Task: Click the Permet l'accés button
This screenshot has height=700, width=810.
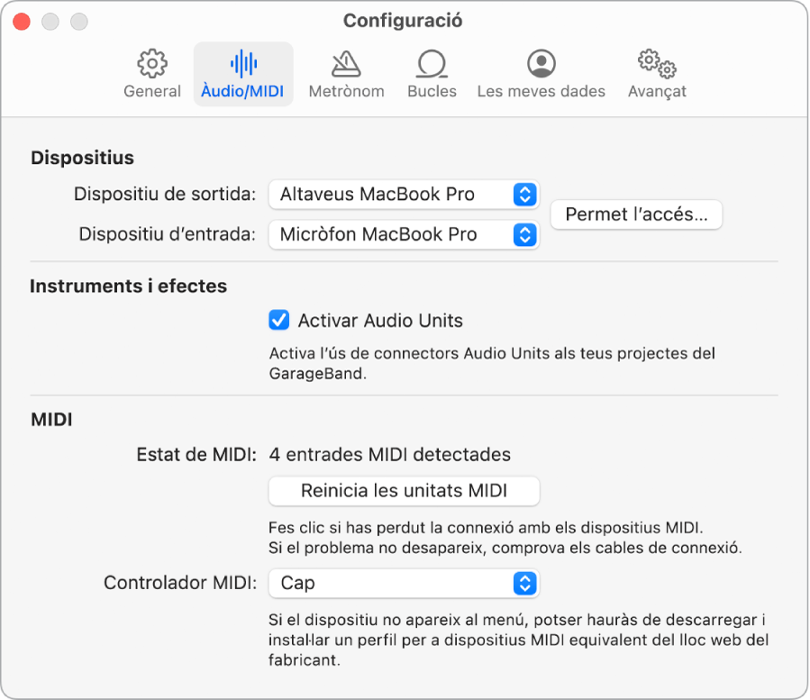Action: click(x=635, y=214)
